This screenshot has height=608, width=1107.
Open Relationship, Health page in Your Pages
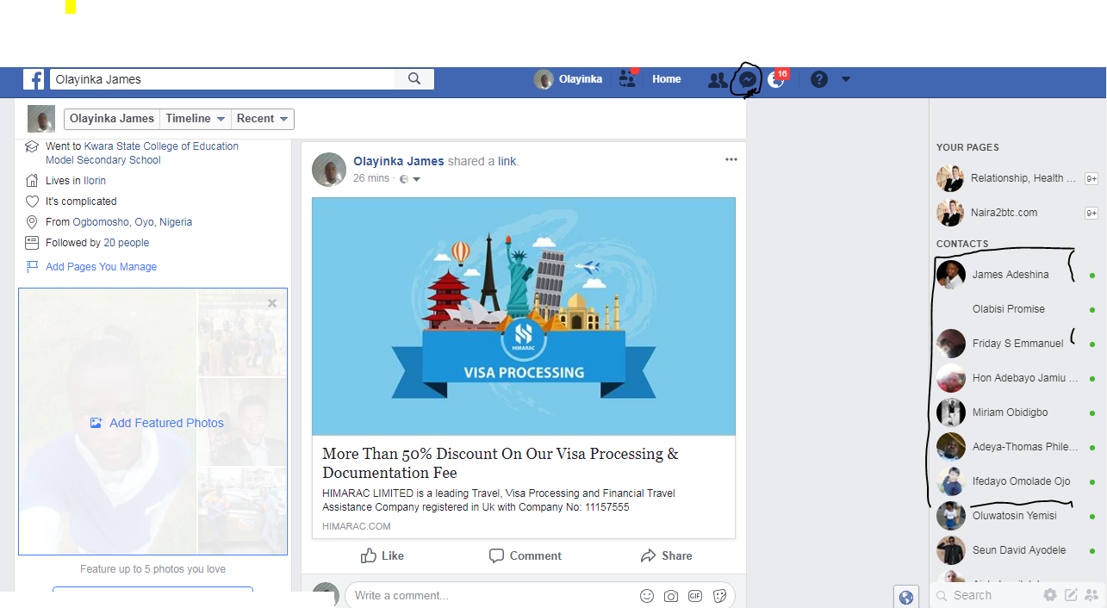(x=1017, y=178)
